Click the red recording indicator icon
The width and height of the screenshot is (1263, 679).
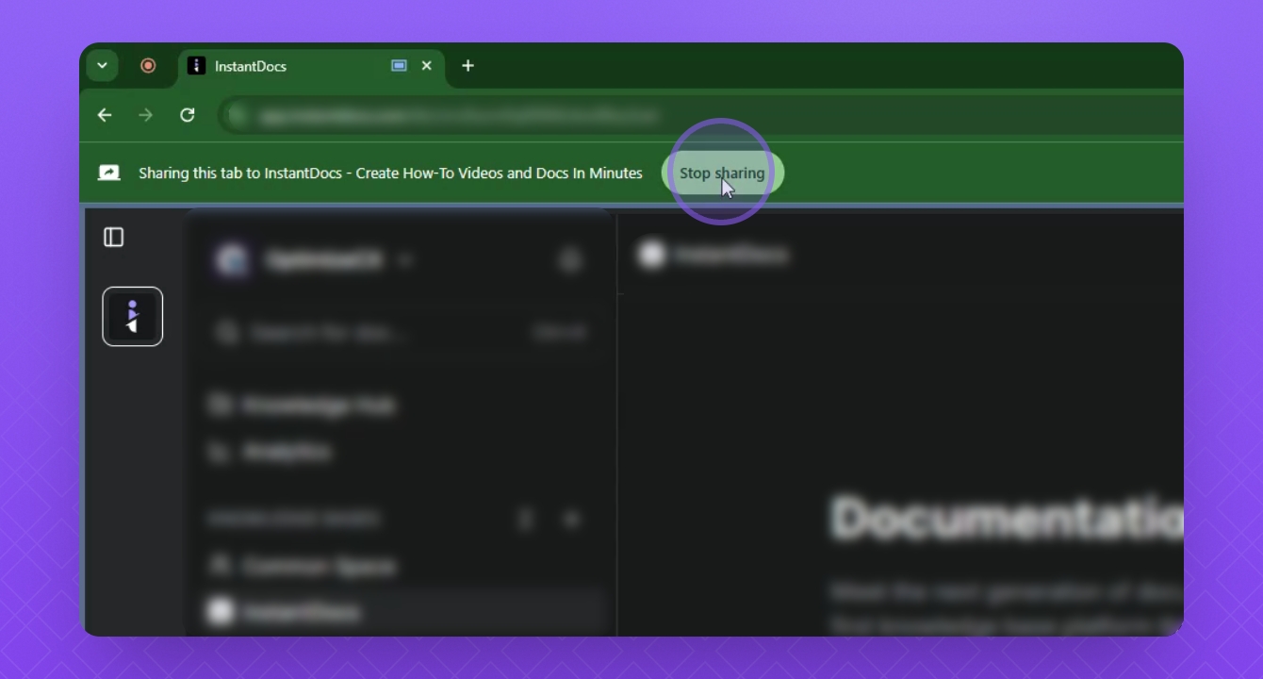(x=148, y=66)
